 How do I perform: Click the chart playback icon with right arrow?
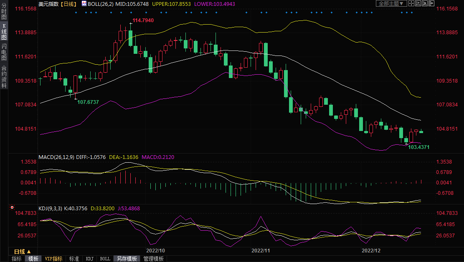pyautogui.click(x=424, y=3)
